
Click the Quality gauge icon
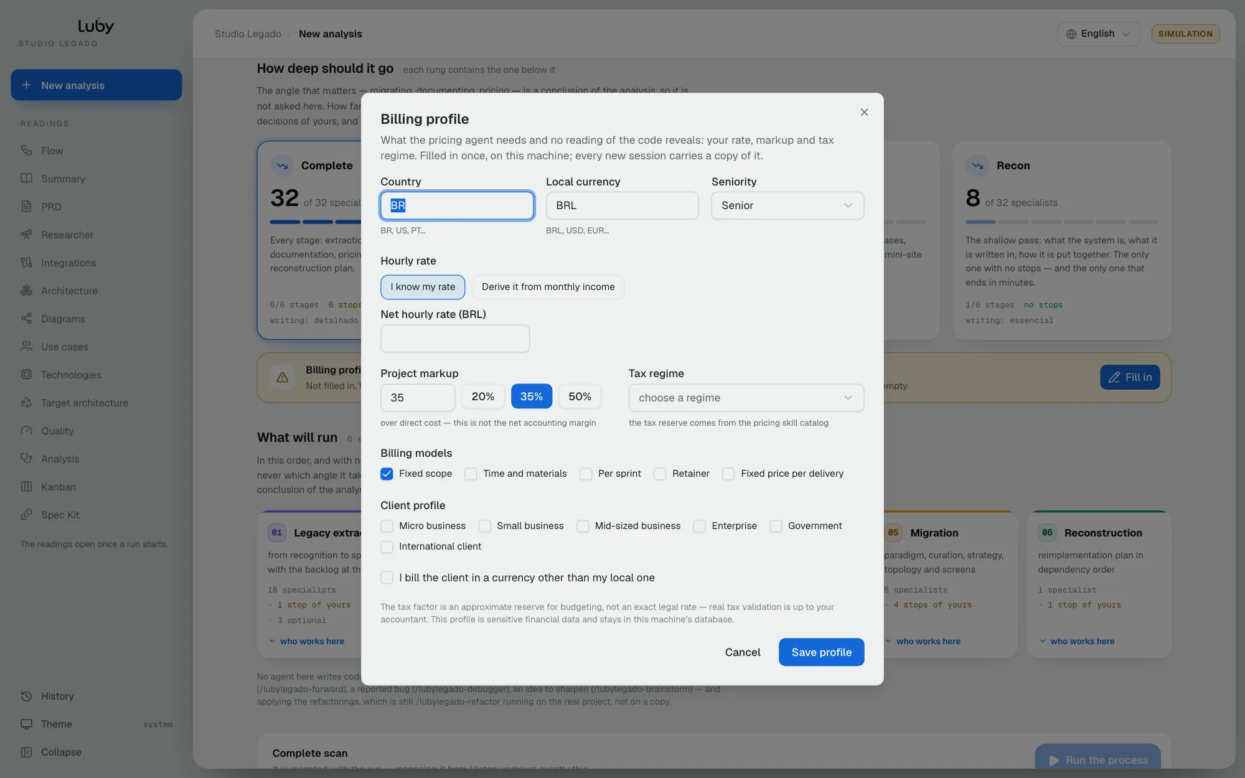pos(26,431)
